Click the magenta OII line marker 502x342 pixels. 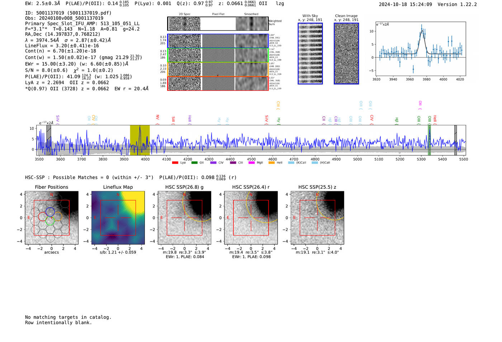[420, 105]
